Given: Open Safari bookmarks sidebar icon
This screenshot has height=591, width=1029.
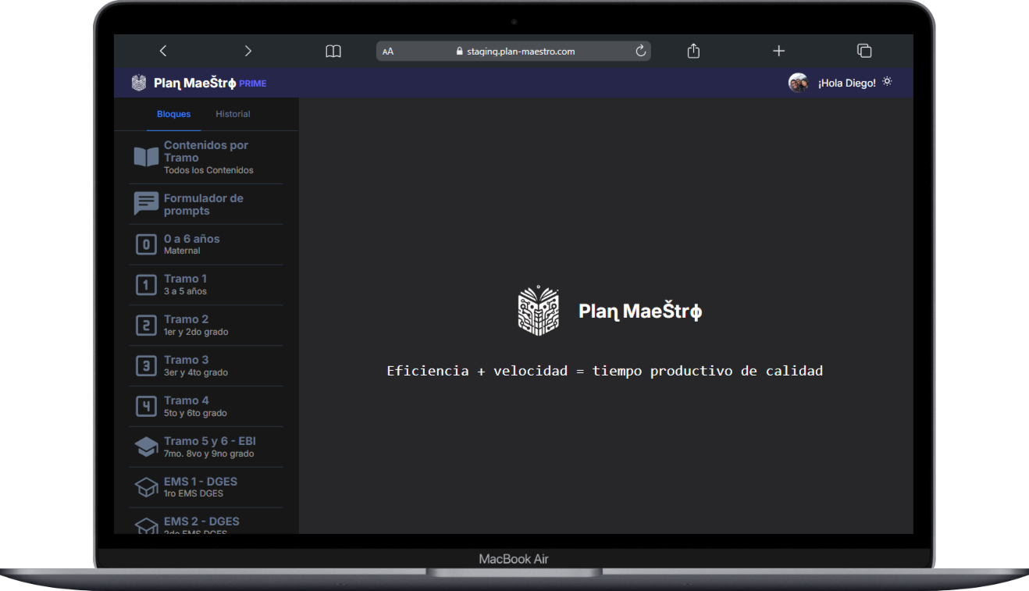Looking at the screenshot, I should [333, 50].
